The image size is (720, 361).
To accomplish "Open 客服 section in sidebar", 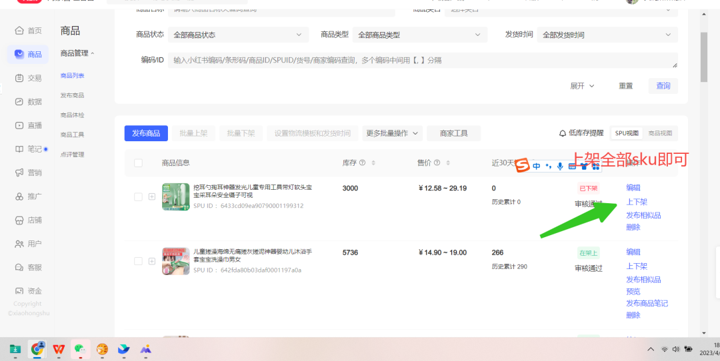I will coord(28,268).
